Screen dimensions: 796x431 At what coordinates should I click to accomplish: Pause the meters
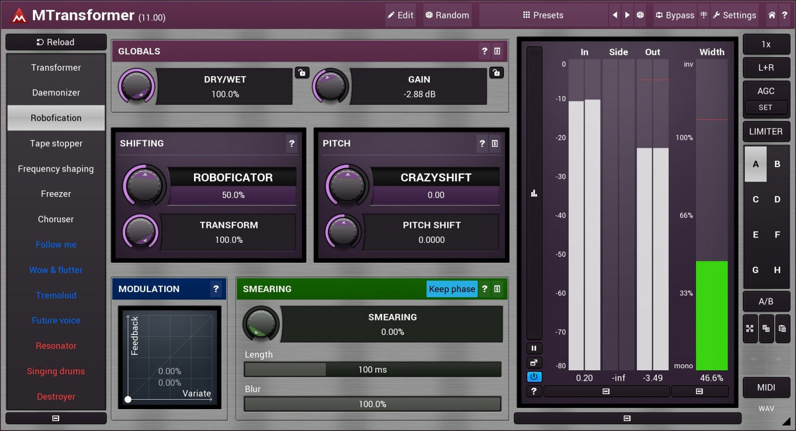(534, 348)
